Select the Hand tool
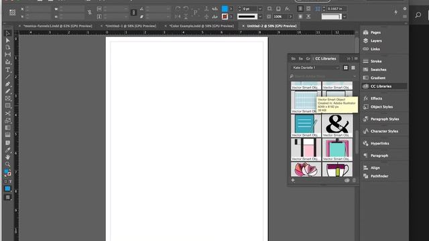429x241 pixels. point(7,157)
